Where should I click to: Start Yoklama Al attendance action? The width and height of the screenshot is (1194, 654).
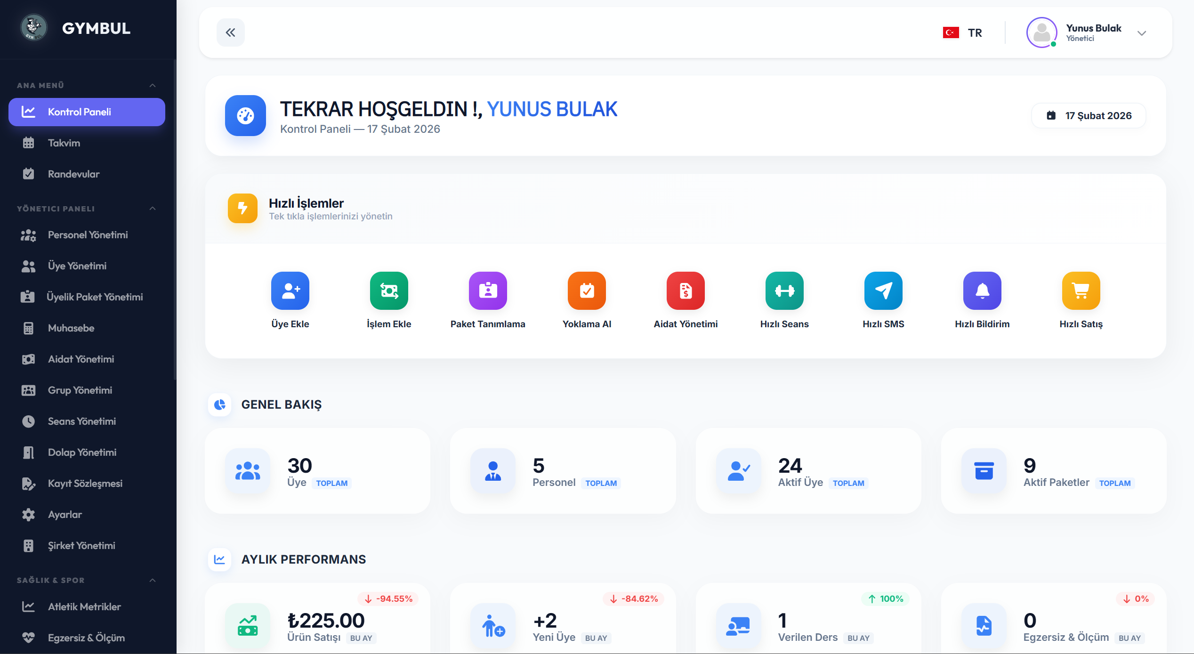[586, 299]
